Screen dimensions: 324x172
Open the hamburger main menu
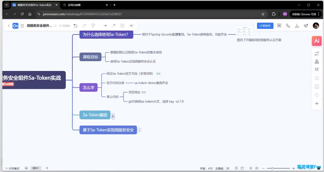(x=22, y=26)
